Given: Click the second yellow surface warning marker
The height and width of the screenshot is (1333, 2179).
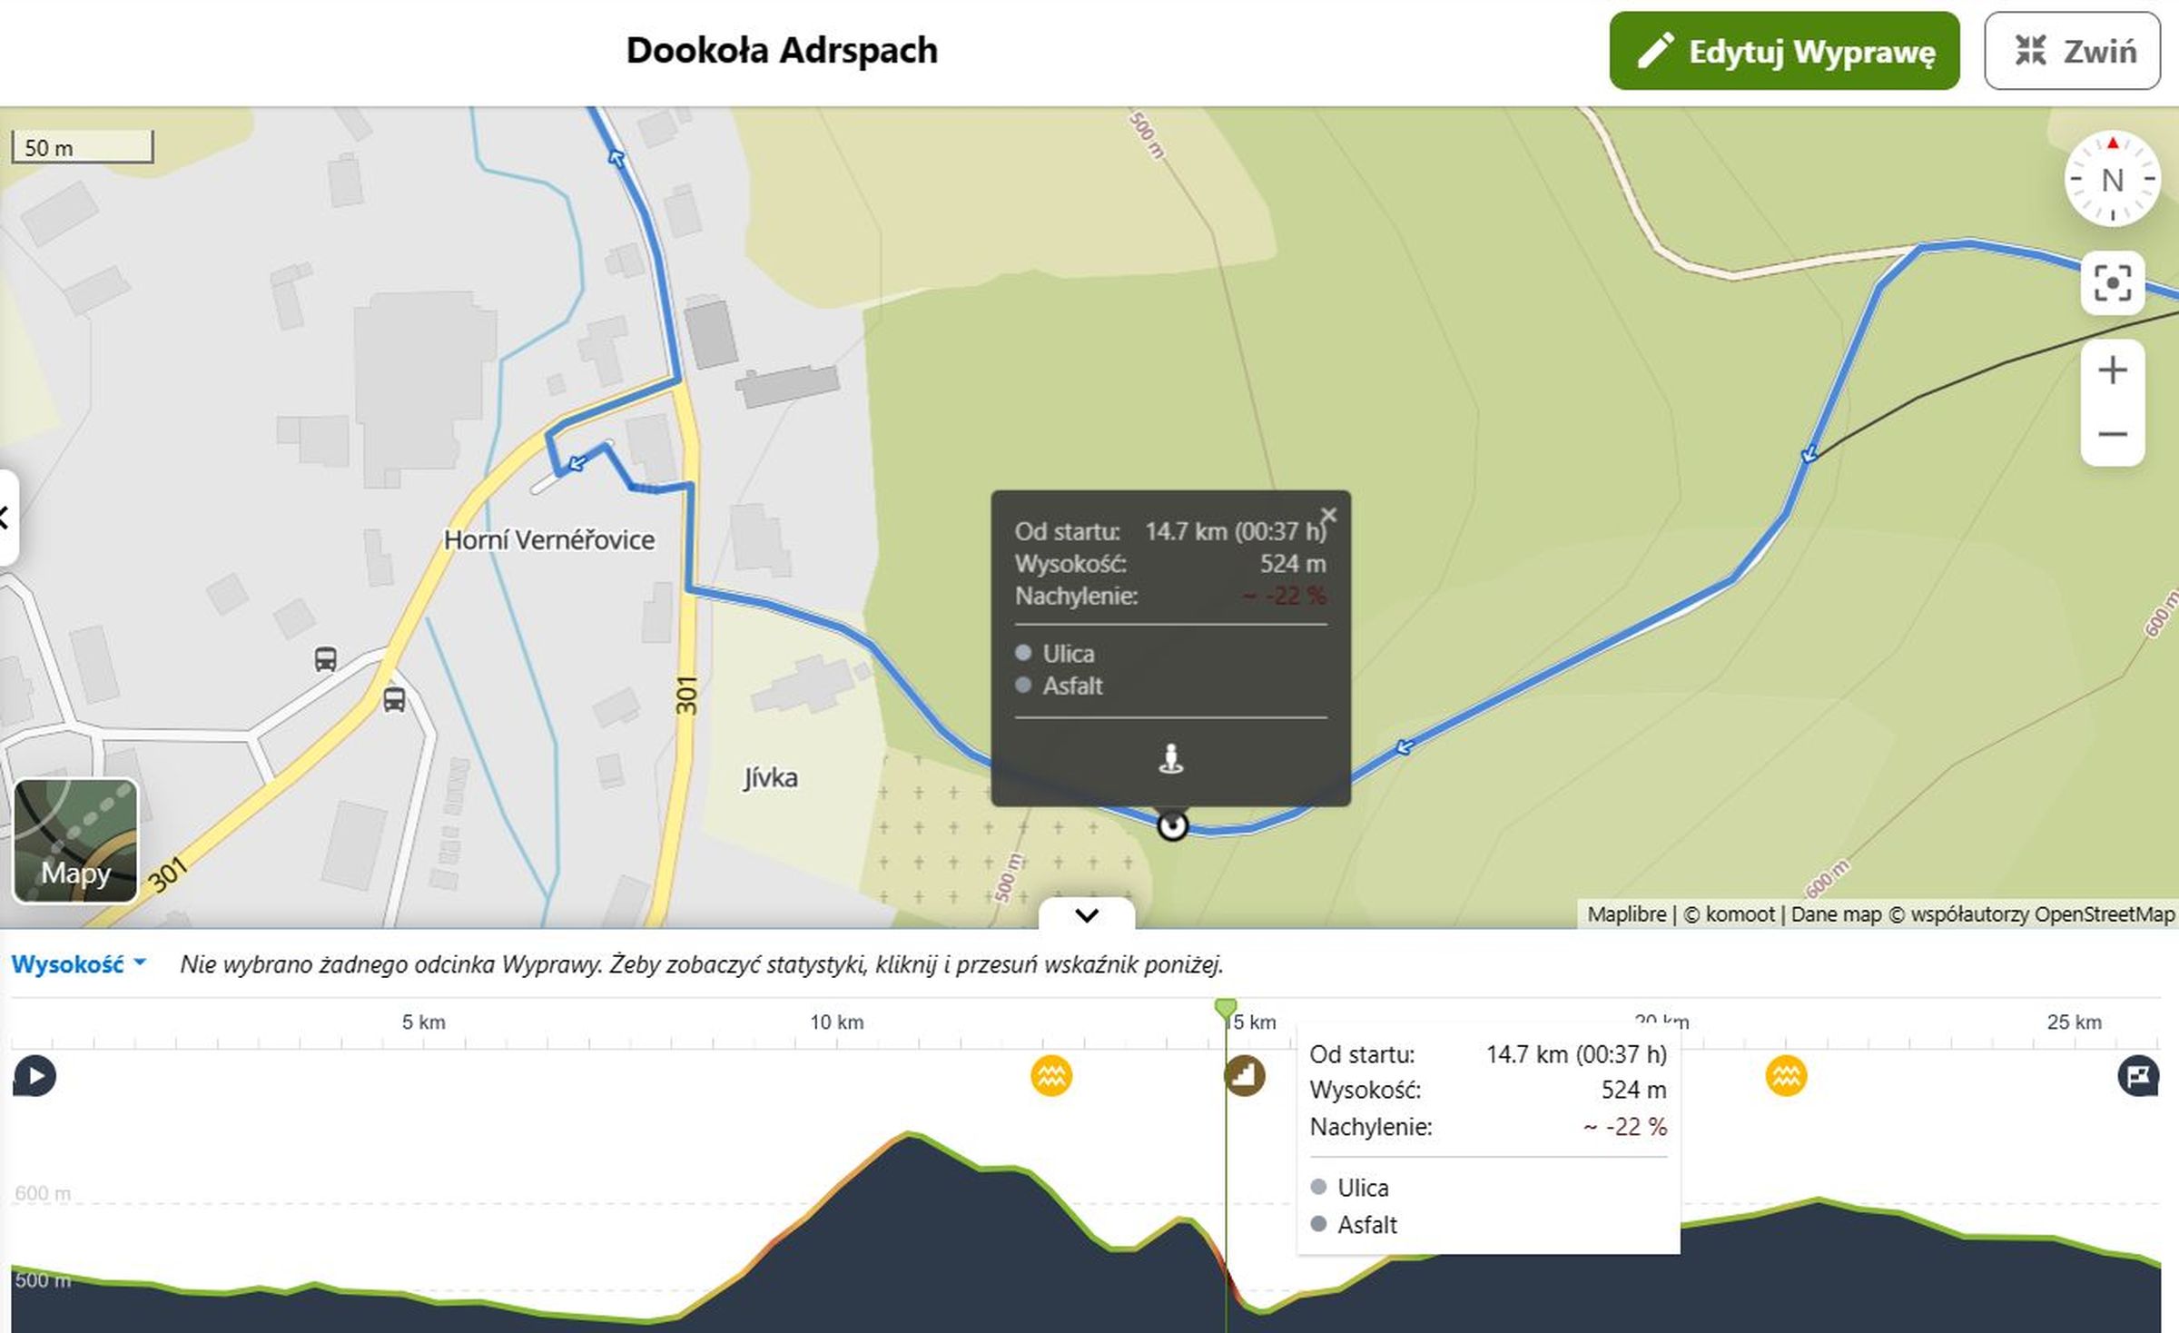Looking at the screenshot, I should tap(1786, 1076).
